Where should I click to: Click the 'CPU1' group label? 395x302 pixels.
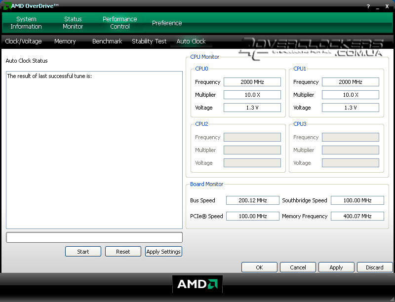(x=300, y=69)
